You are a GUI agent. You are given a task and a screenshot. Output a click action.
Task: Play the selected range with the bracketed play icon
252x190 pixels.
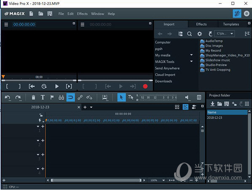pos(69,87)
